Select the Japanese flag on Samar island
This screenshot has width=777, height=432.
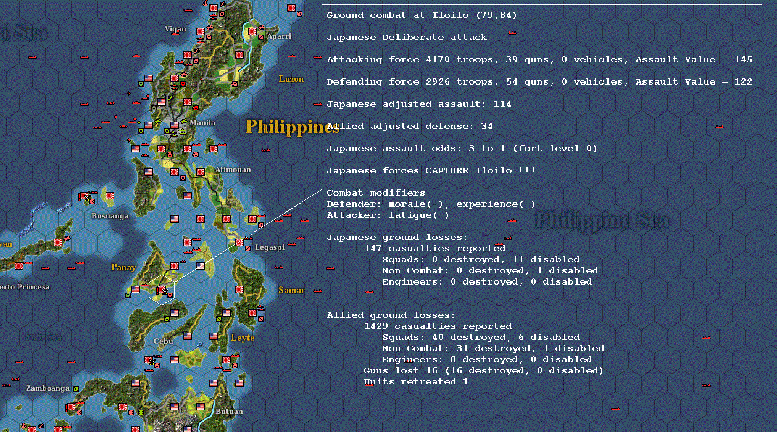pyautogui.click(x=240, y=289)
